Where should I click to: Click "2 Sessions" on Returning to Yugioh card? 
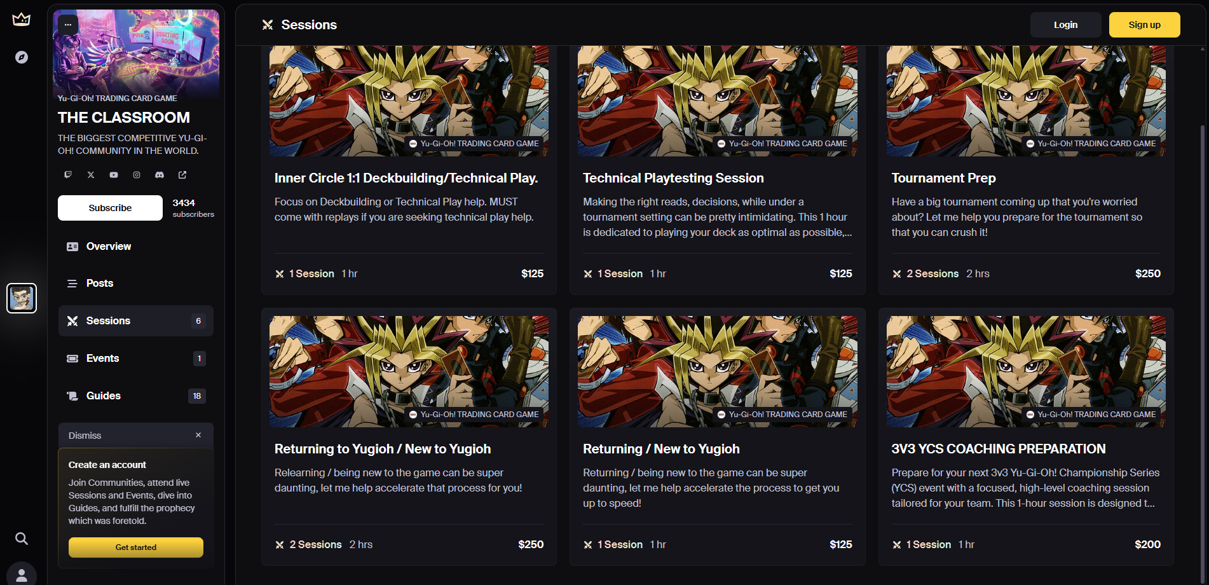[315, 545]
